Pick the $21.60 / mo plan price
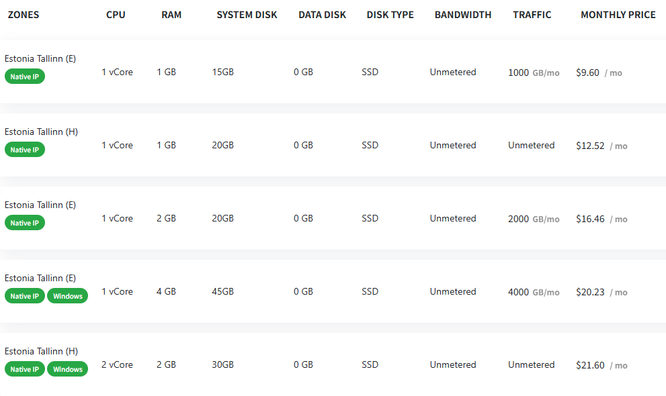 [x=601, y=366]
